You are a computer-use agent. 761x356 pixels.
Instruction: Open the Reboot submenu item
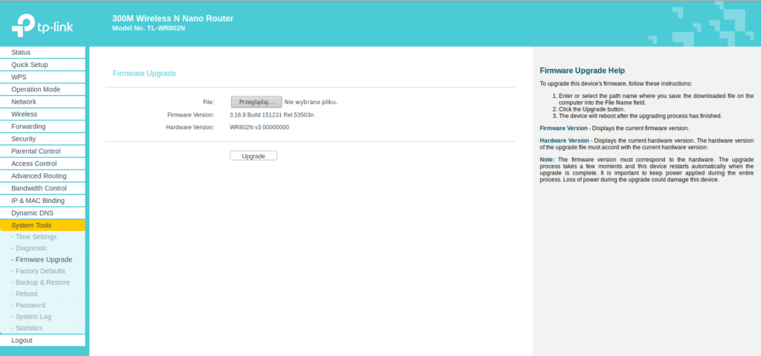point(26,294)
